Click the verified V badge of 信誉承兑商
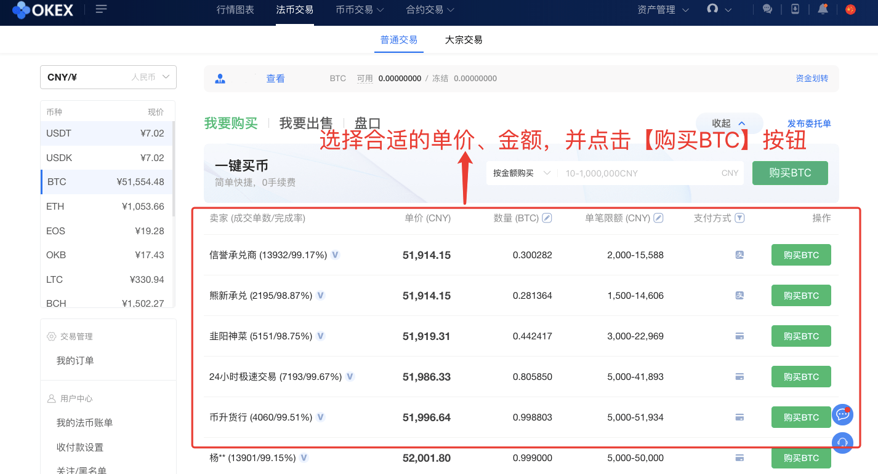Screen dimensions: 878x474 [335, 255]
